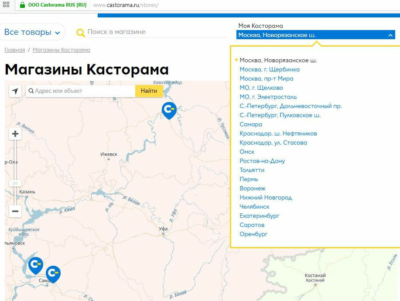Select Пермь in store list
Viewport: 400px width, 301px height.
click(249, 179)
